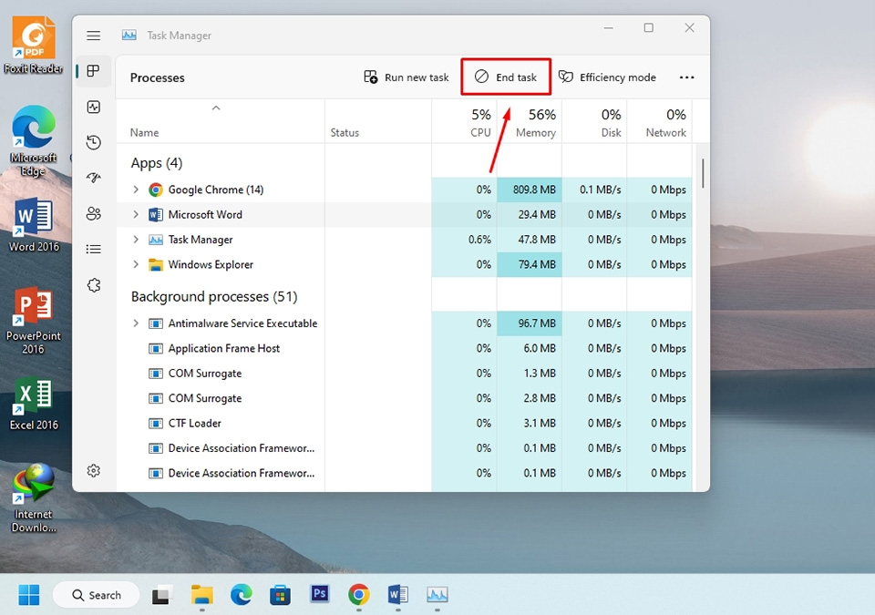Switch to the App history view
Screen dimensions: 875x615
(x=93, y=142)
